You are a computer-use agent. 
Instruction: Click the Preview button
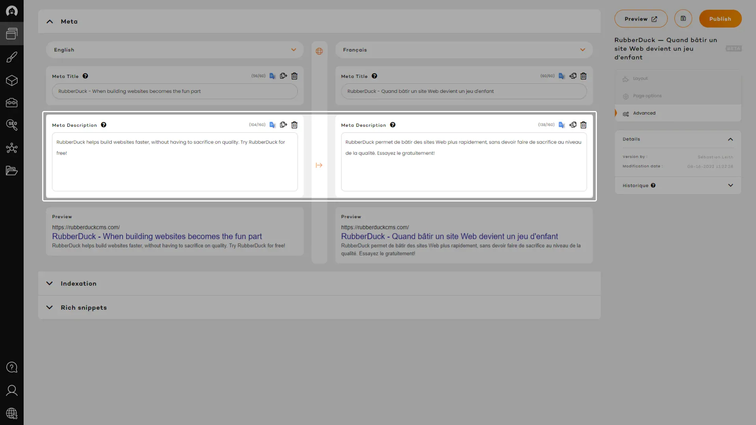tap(641, 19)
